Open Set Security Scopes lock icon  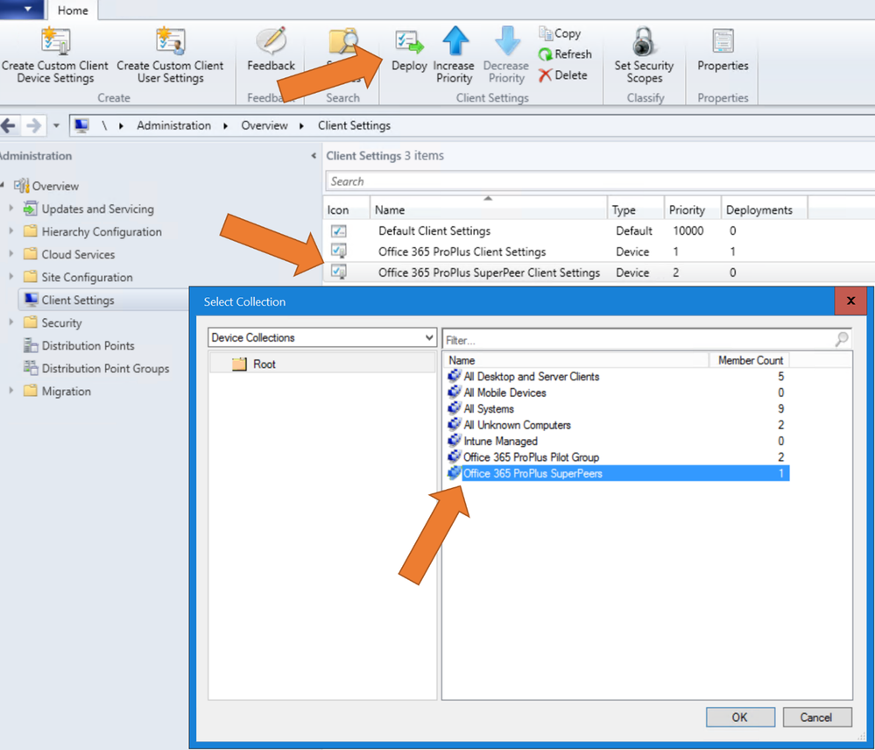[644, 41]
